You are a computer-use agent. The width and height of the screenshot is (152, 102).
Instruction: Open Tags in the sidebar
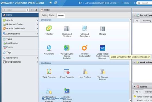[x=20, y=53]
